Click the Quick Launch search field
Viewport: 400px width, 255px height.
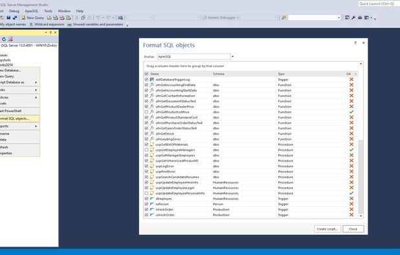coord(379,4)
